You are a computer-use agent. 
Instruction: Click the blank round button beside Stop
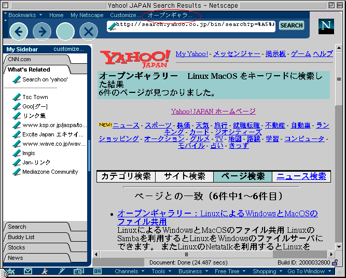pyautogui.click(x=65, y=32)
